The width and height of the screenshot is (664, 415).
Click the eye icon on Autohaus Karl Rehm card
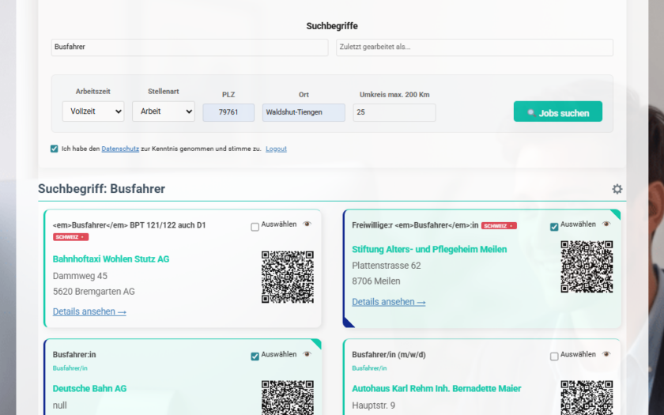coord(606,354)
